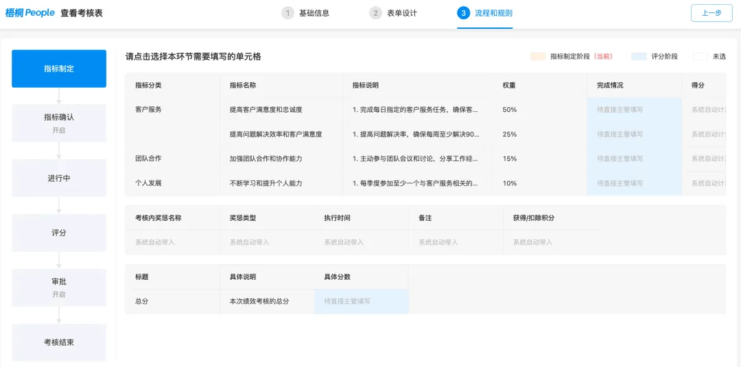
Task: Click the 指标制定阶段 legend color swatch
Action: [538, 57]
